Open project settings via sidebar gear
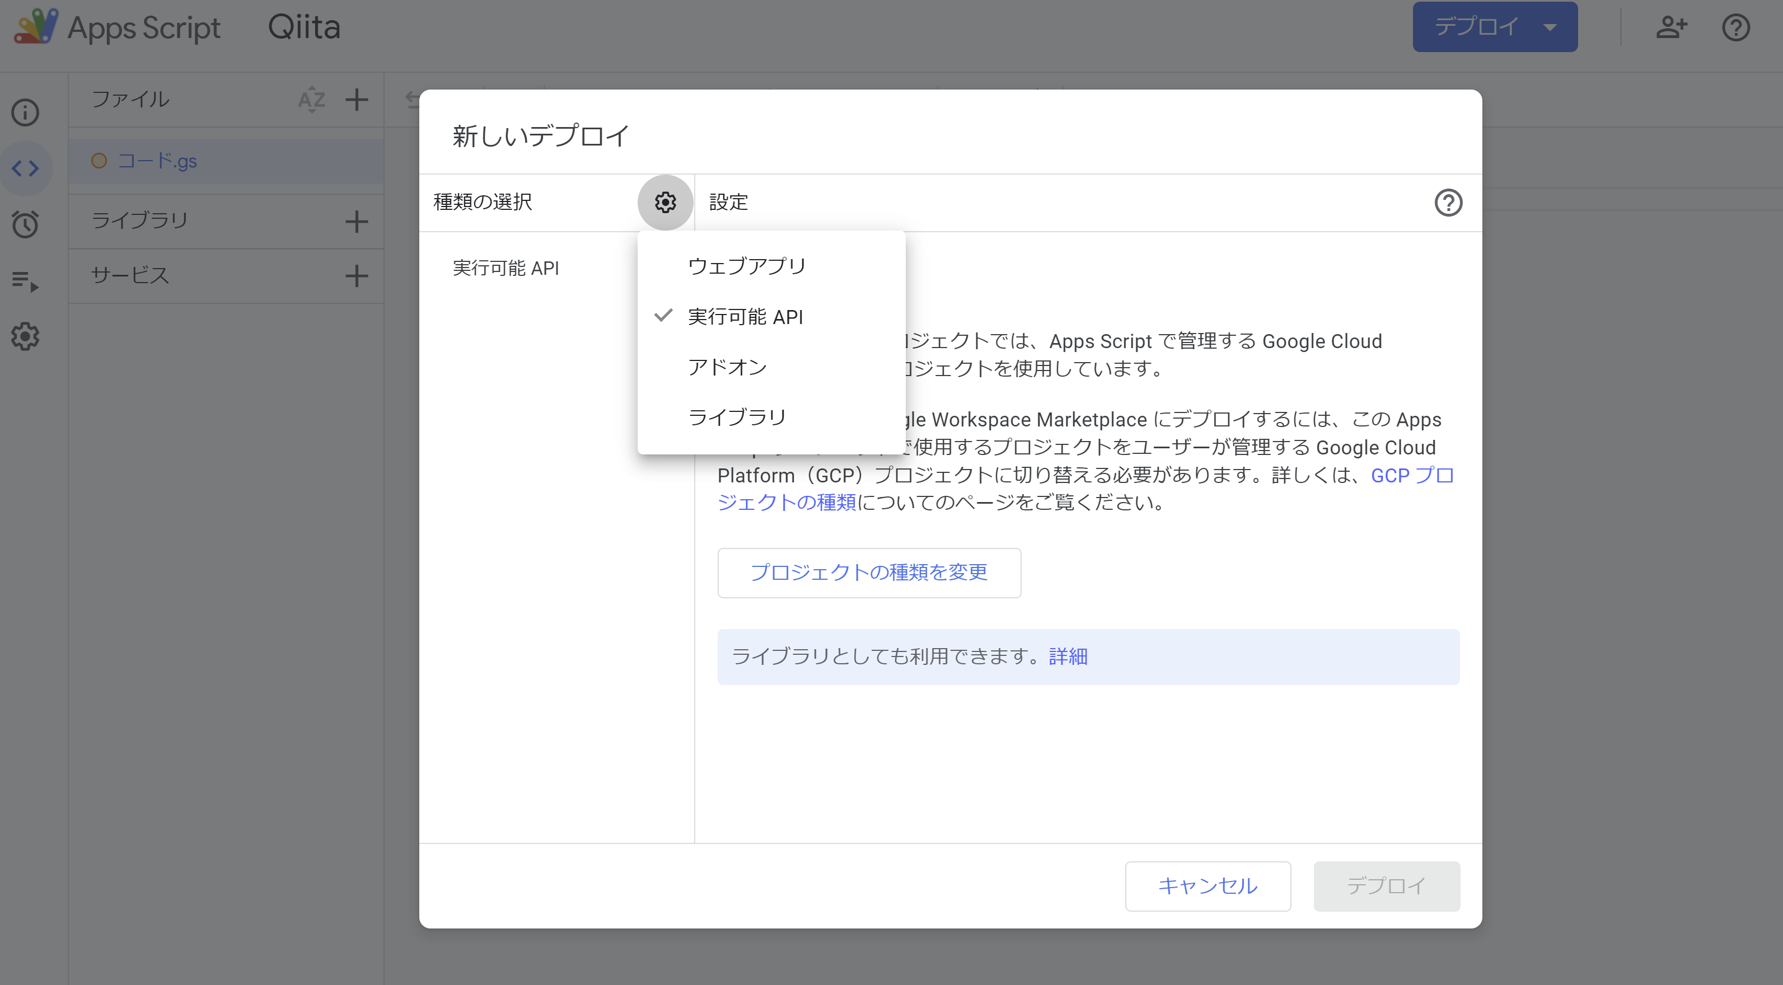The image size is (1783, 985). (25, 336)
